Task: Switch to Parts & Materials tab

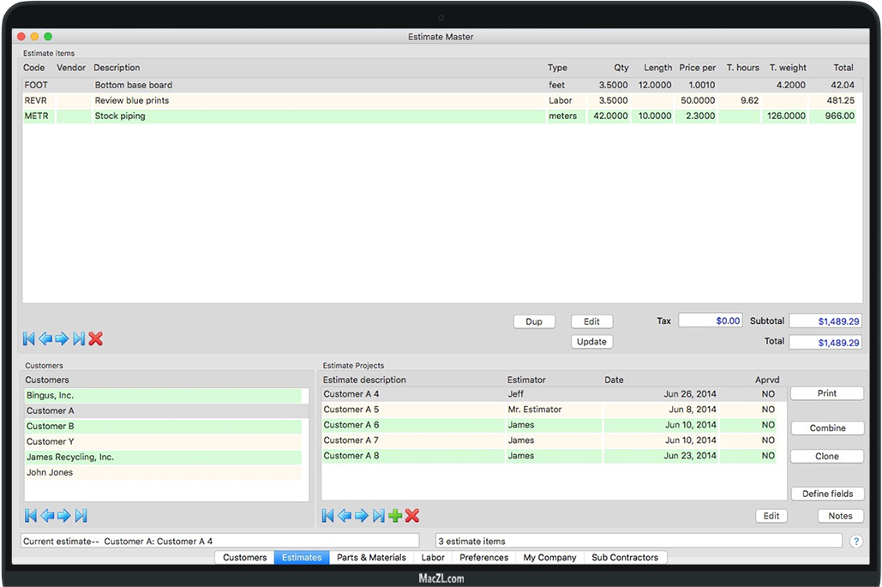Action: coord(371,558)
